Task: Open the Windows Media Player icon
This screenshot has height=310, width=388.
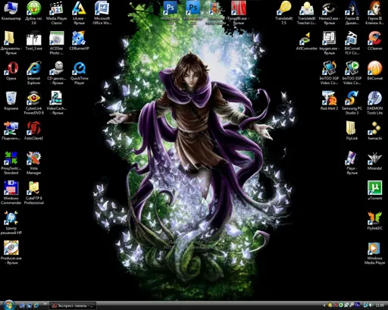Action: click(x=374, y=253)
